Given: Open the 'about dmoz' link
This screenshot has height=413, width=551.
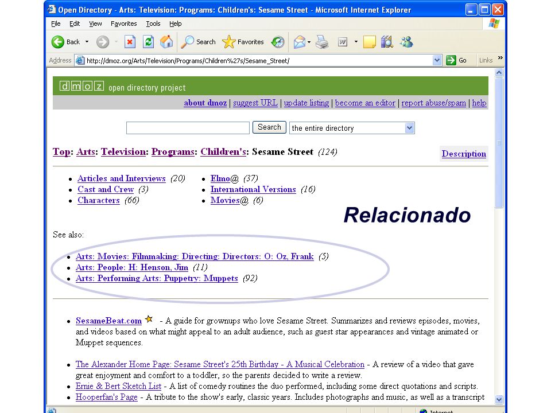Looking at the screenshot, I should tap(205, 103).
